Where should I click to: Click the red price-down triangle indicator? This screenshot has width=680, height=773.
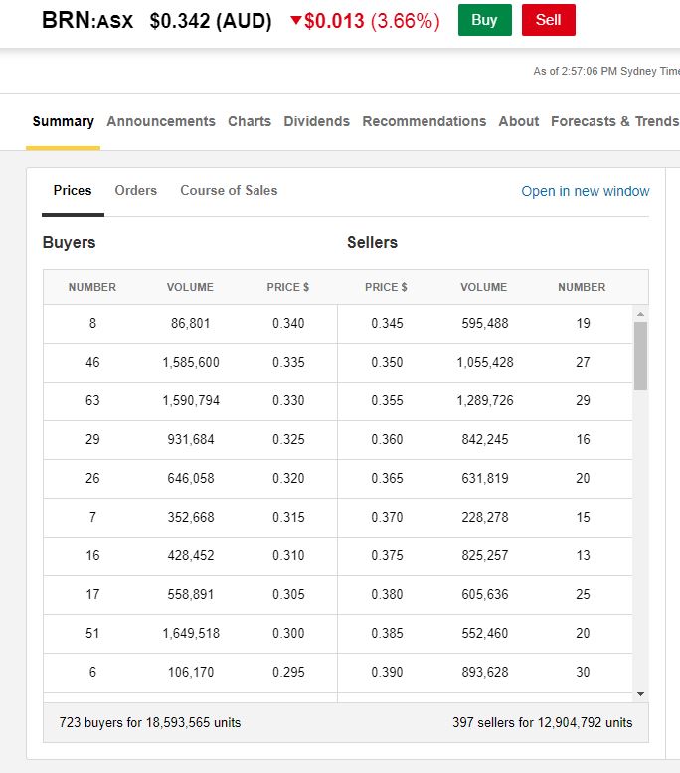(x=295, y=21)
